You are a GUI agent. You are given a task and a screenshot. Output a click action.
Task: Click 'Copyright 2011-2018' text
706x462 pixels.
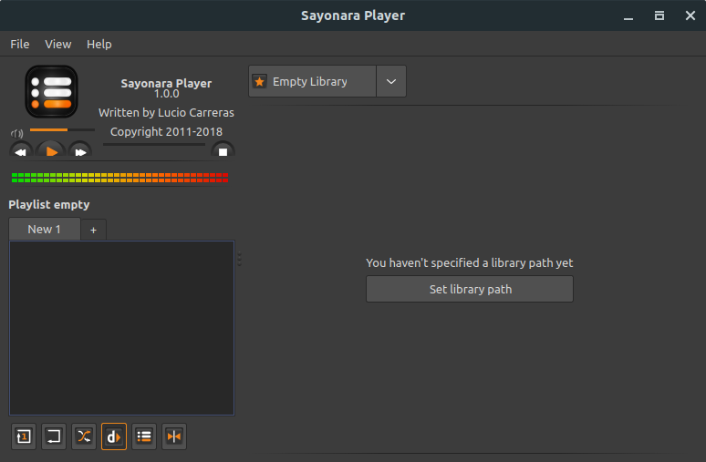point(166,132)
